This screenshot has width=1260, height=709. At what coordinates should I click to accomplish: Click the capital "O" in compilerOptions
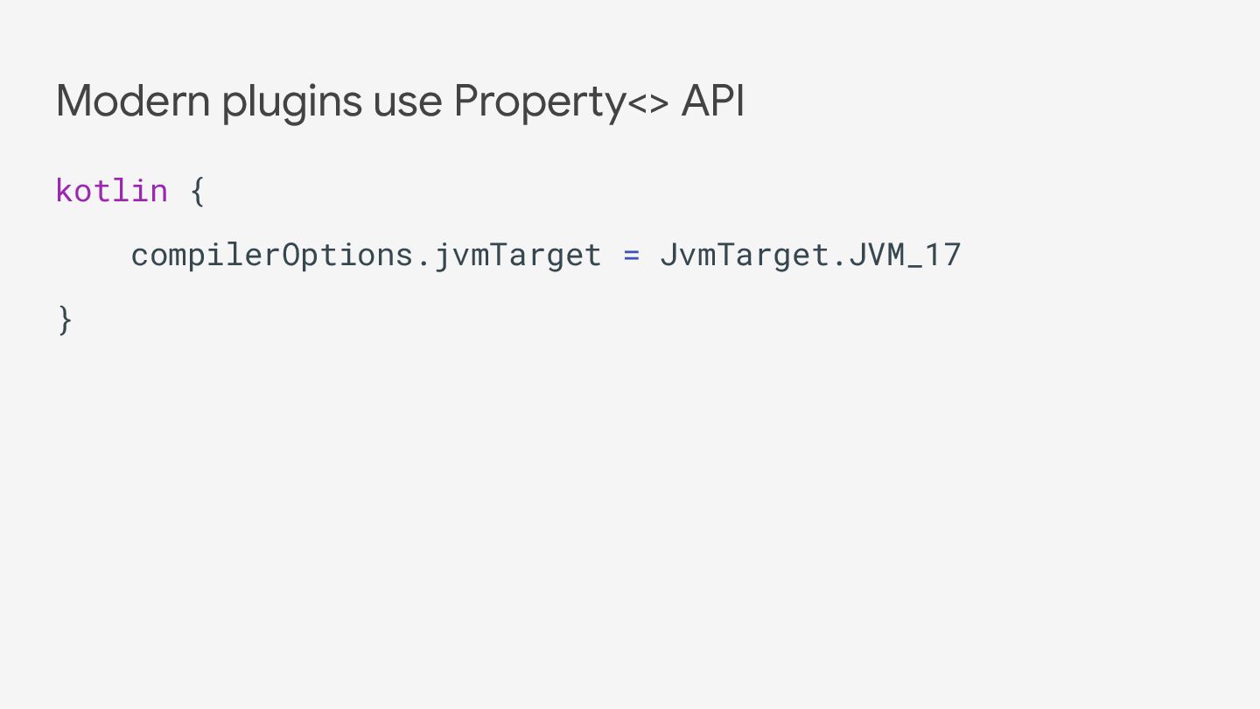(291, 255)
